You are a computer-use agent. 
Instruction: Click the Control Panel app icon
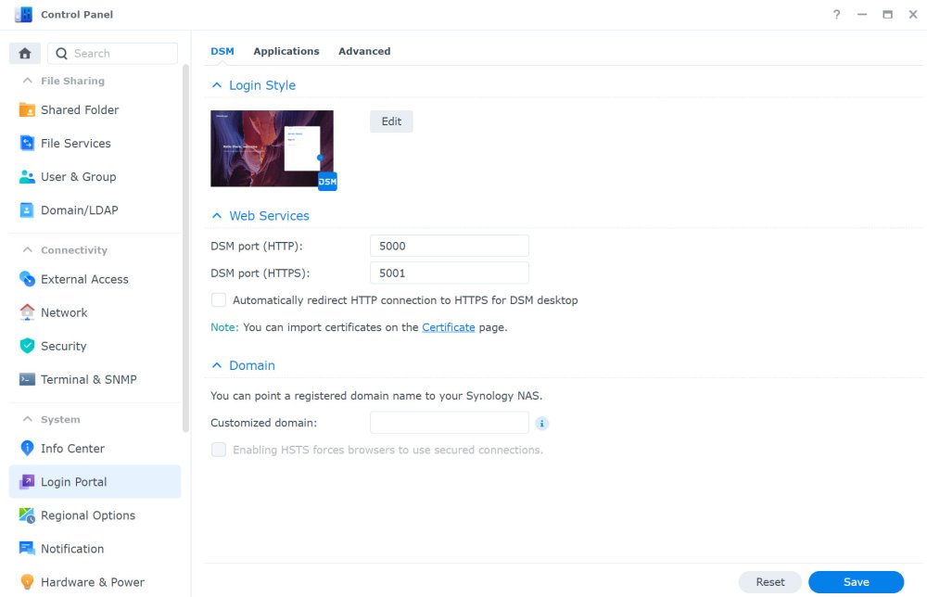click(24, 14)
